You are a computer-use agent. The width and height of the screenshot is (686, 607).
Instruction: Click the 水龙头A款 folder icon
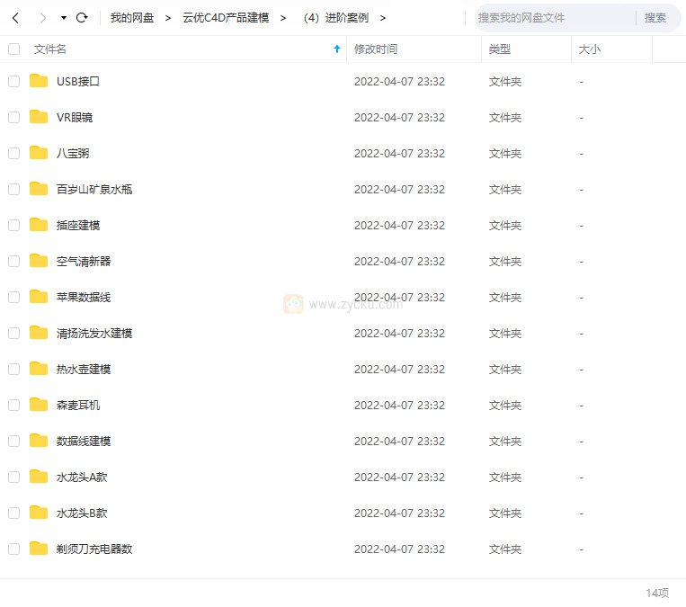[x=39, y=477]
